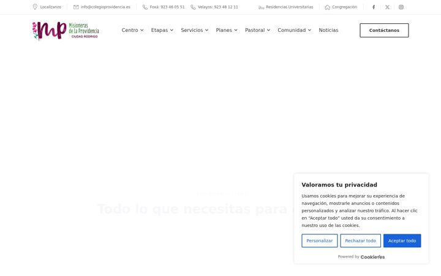Click the Misioneras de la Providencia logo
This screenshot has width=441, height=276.
click(x=66, y=31)
